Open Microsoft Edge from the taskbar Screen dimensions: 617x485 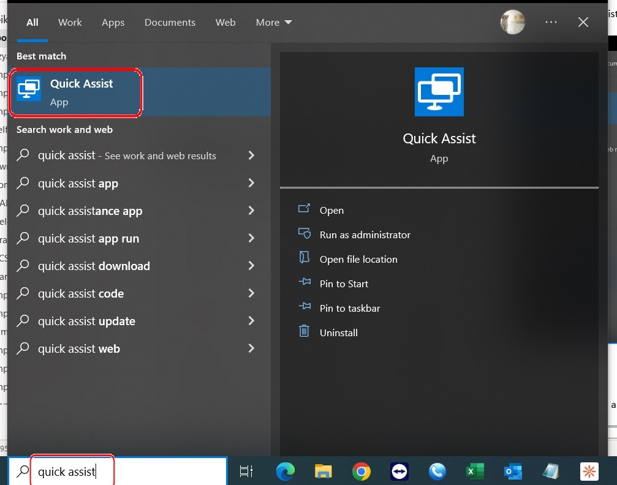(x=285, y=471)
